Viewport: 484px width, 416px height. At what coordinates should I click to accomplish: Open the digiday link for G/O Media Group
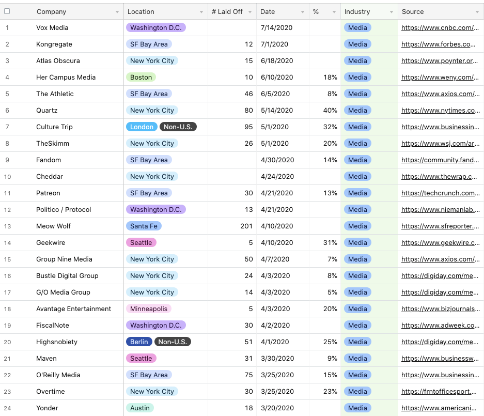click(440, 292)
